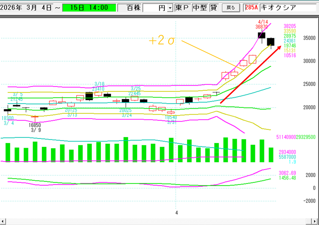Click the red upward trend arrow
This screenshot has width=319, height=225.
pyautogui.click(x=250, y=74)
